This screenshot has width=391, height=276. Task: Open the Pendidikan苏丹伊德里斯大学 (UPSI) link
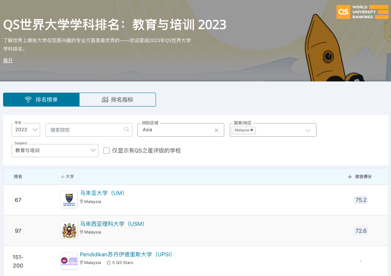tap(126, 254)
